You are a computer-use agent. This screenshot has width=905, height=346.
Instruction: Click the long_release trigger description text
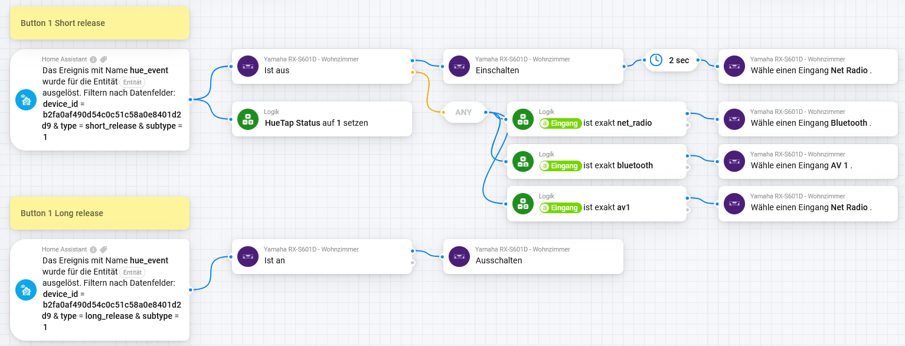pyautogui.click(x=112, y=293)
